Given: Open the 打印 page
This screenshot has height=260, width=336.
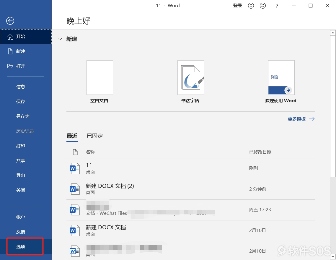Looking at the screenshot, I should click(26, 146).
